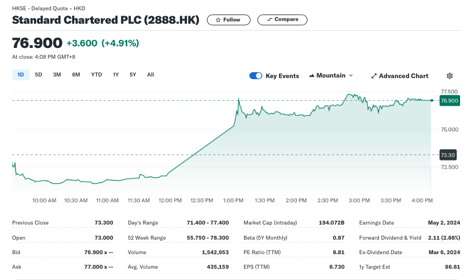Expand the Mountain chart type dropdown chevron

(351, 76)
